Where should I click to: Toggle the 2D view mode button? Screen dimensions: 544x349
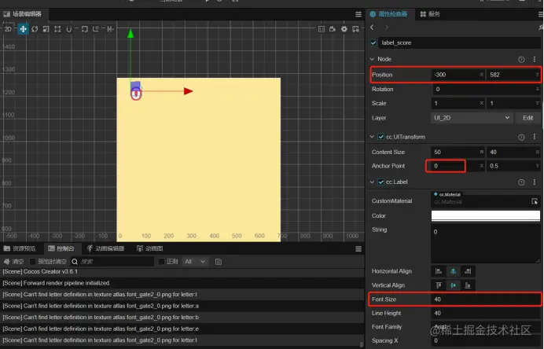8,29
